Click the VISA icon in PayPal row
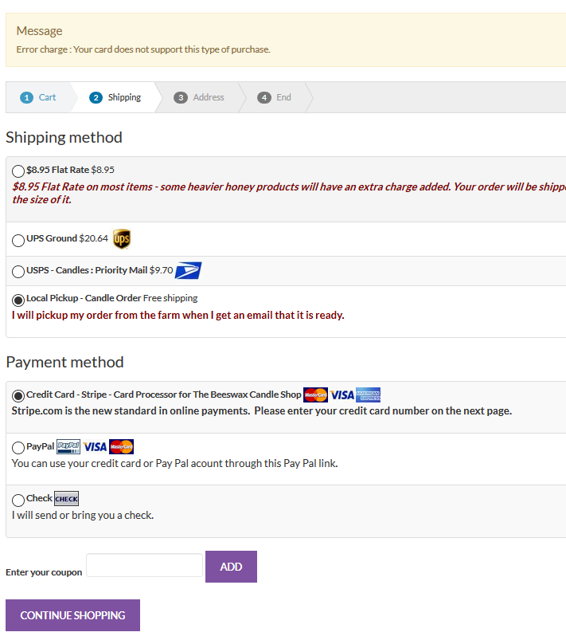Image resolution: width=566 pixels, height=640 pixels. 95,447
